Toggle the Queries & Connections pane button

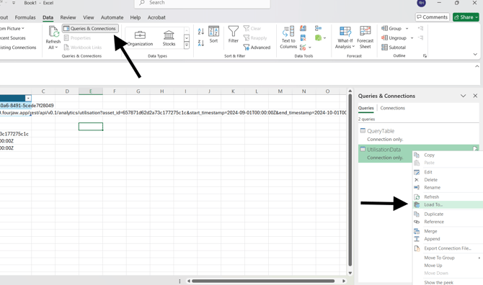[x=90, y=29]
